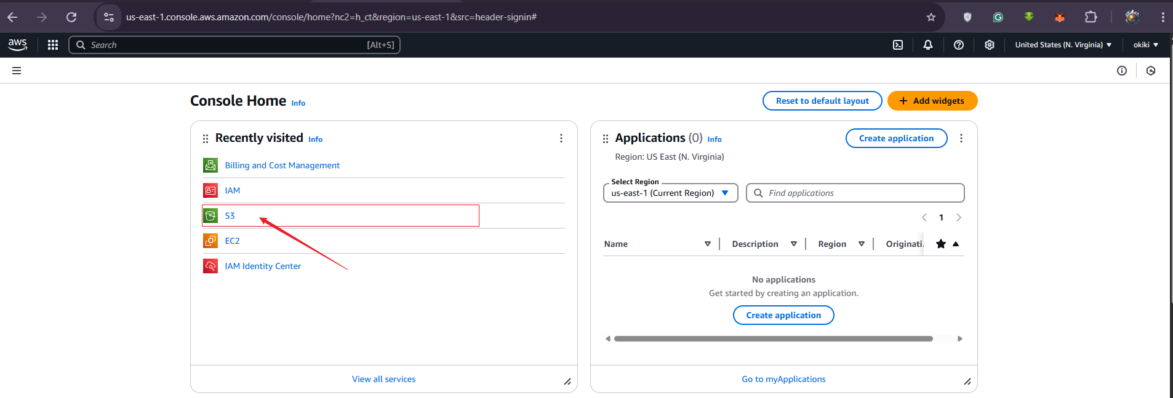
Task: Click the scrollbar right arrow in Applications table
Action: tap(959, 338)
